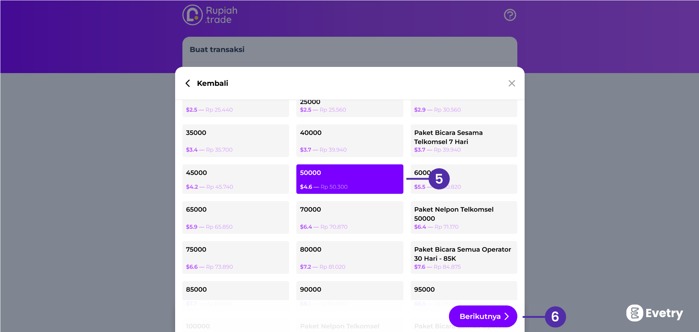Open the help question mark icon
Viewport: 699px width, 332px height.
click(x=510, y=15)
